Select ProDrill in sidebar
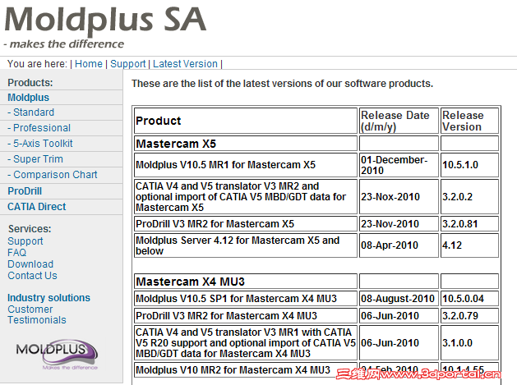The image size is (517, 385). (x=25, y=190)
